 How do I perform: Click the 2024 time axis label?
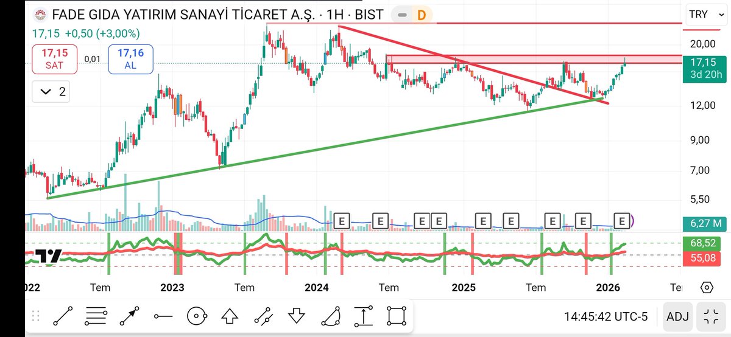[317, 287]
